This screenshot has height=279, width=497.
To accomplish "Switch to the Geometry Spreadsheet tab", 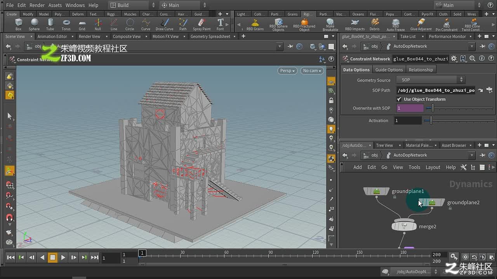I will 210,36.
